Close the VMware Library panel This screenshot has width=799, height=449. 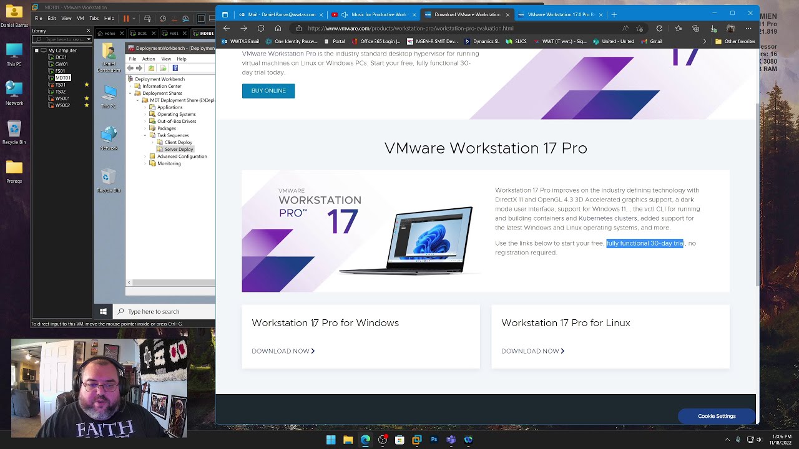coord(89,31)
